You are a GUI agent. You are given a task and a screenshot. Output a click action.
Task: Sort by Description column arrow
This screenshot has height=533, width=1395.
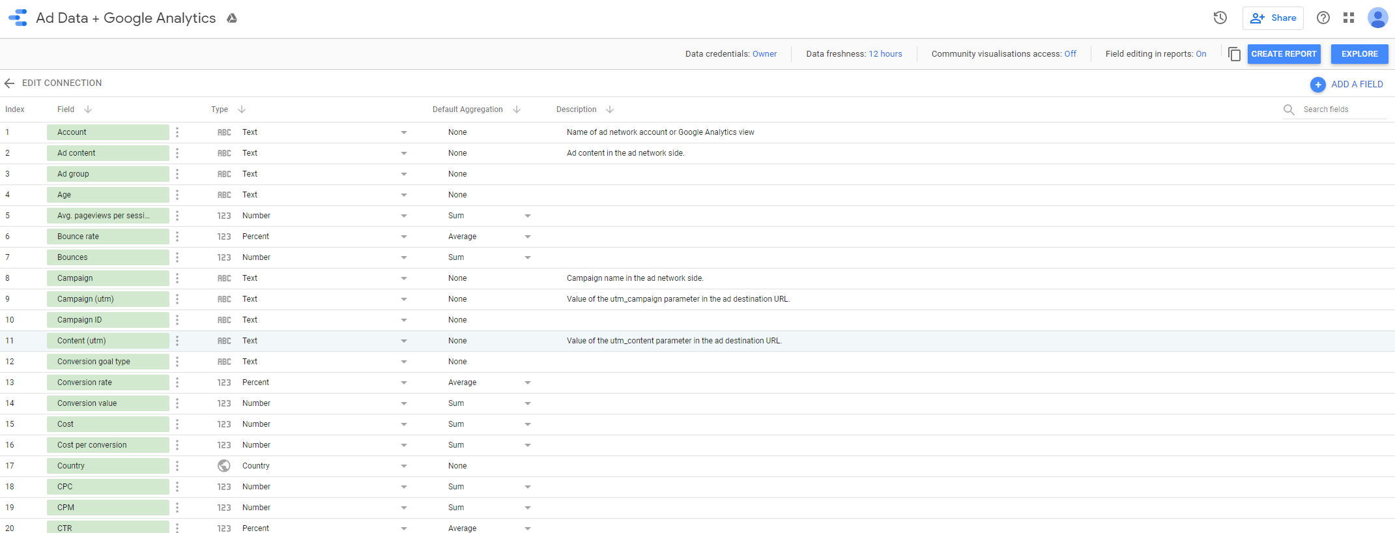[x=610, y=109]
